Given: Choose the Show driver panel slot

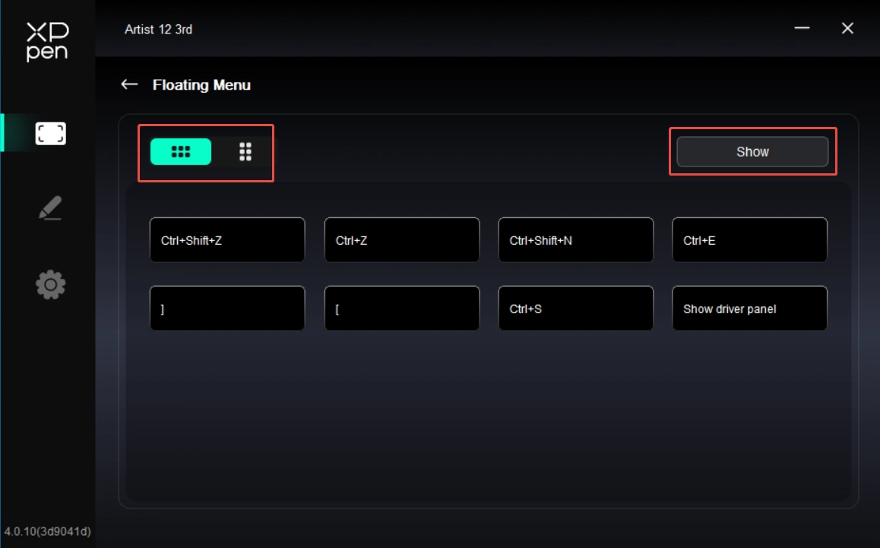Looking at the screenshot, I should (x=749, y=309).
